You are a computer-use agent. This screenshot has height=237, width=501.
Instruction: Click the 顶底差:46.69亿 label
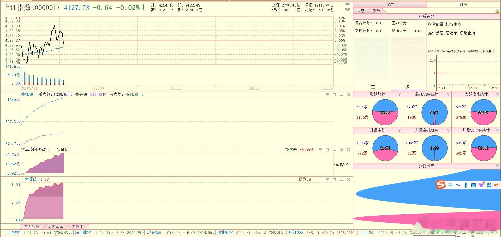[x=299, y=150]
